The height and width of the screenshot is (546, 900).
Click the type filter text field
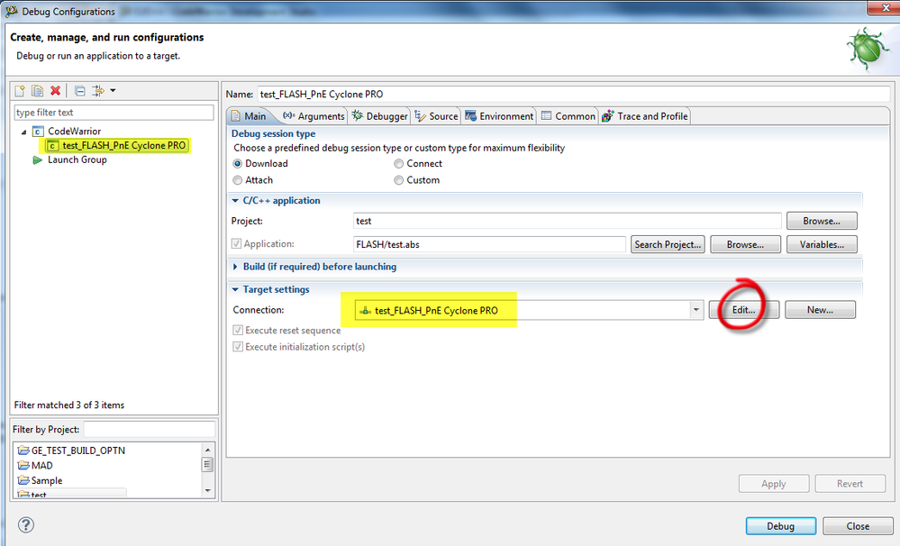tap(114, 113)
